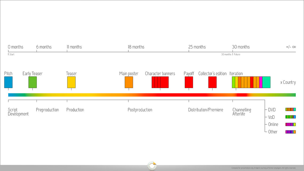Click the small 30 months sublabel

click(x=226, y=54)
